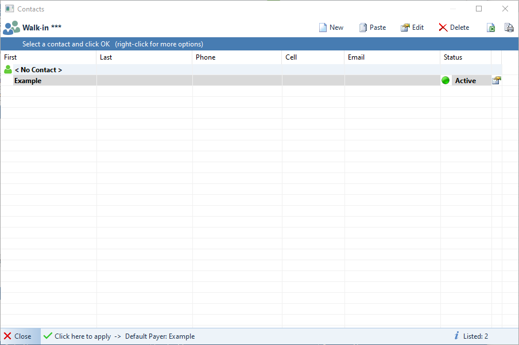Sort by the Cell column header
Image resolution: width=519 pixels, height=345 pixels.
(x=313, y=57)
